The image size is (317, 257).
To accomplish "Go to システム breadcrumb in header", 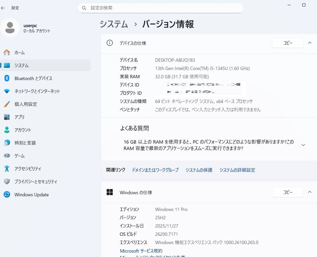I will coord(114,24).
